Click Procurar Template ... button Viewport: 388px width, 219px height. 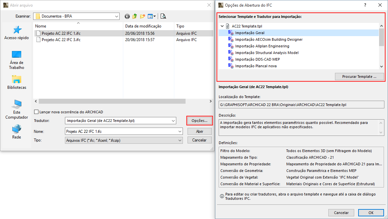[x=359, y=77]
